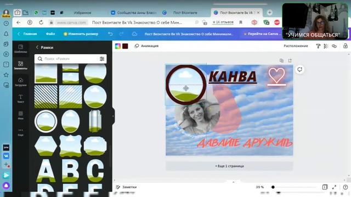Click the cloud save status icon

tap(134, 34)
